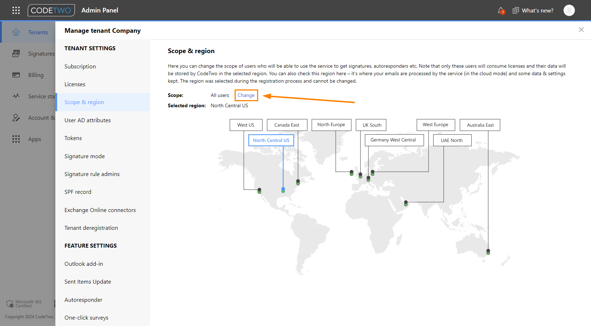Select the Germany West Central region label
Image resolution: width=591 pixels, height=326 pixels.
click(394, 140)
